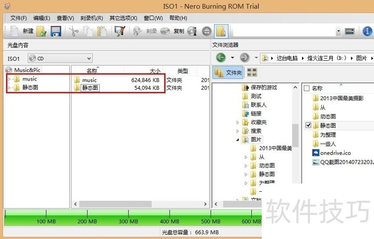Image resolution: width=374 pixels, height=239 pixels.
Task: Select 链接 in browser tree
Action: click(x=252, y=114)
